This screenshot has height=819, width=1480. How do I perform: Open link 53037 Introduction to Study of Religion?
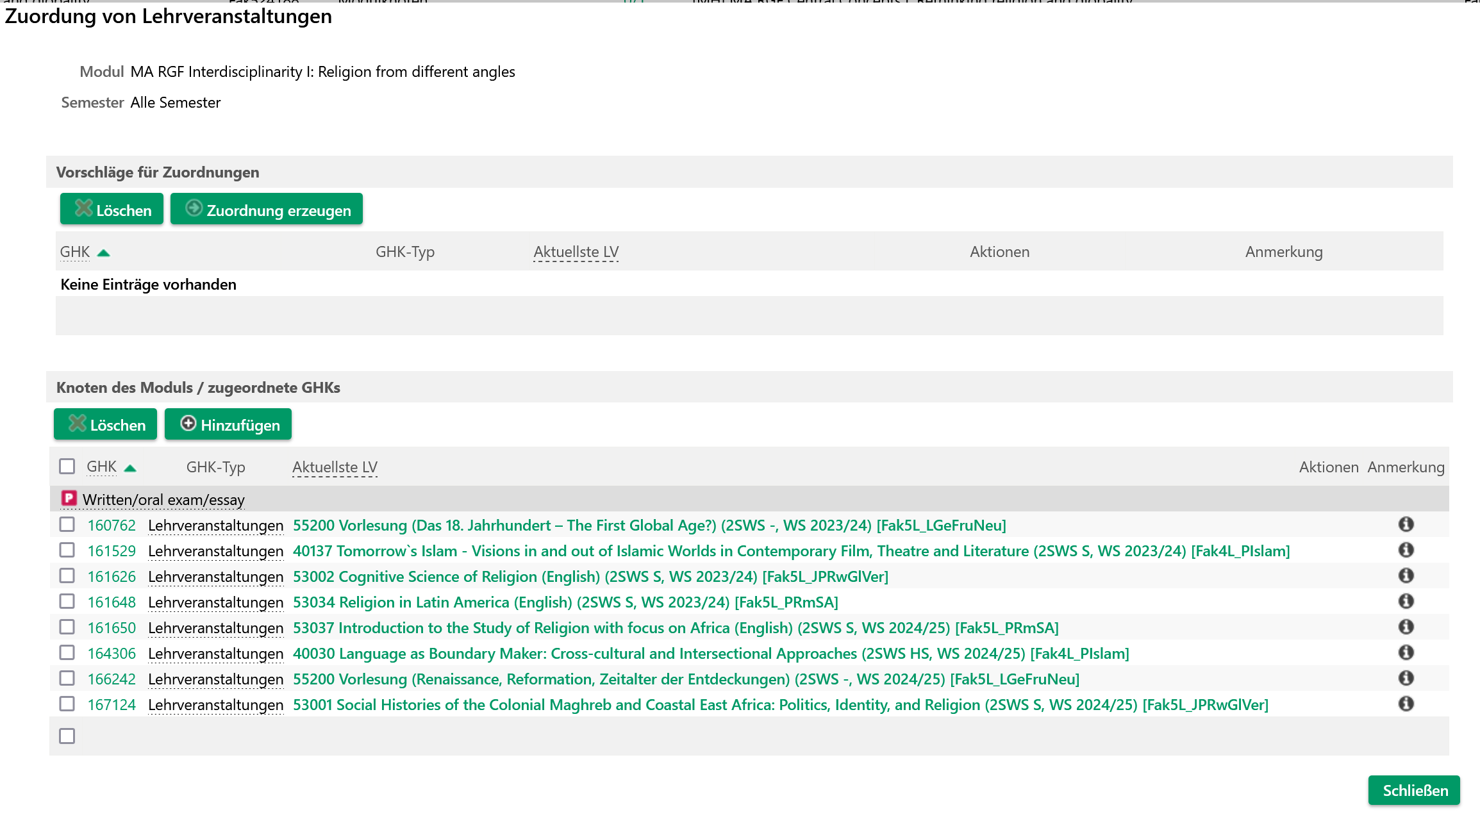[x=676, y=628]
